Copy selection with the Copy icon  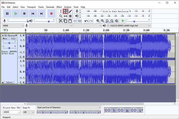pos(65,21)
